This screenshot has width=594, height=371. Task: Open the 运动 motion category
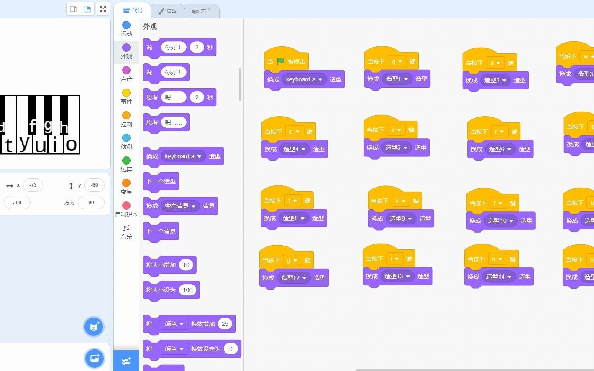tap(126, 29)
